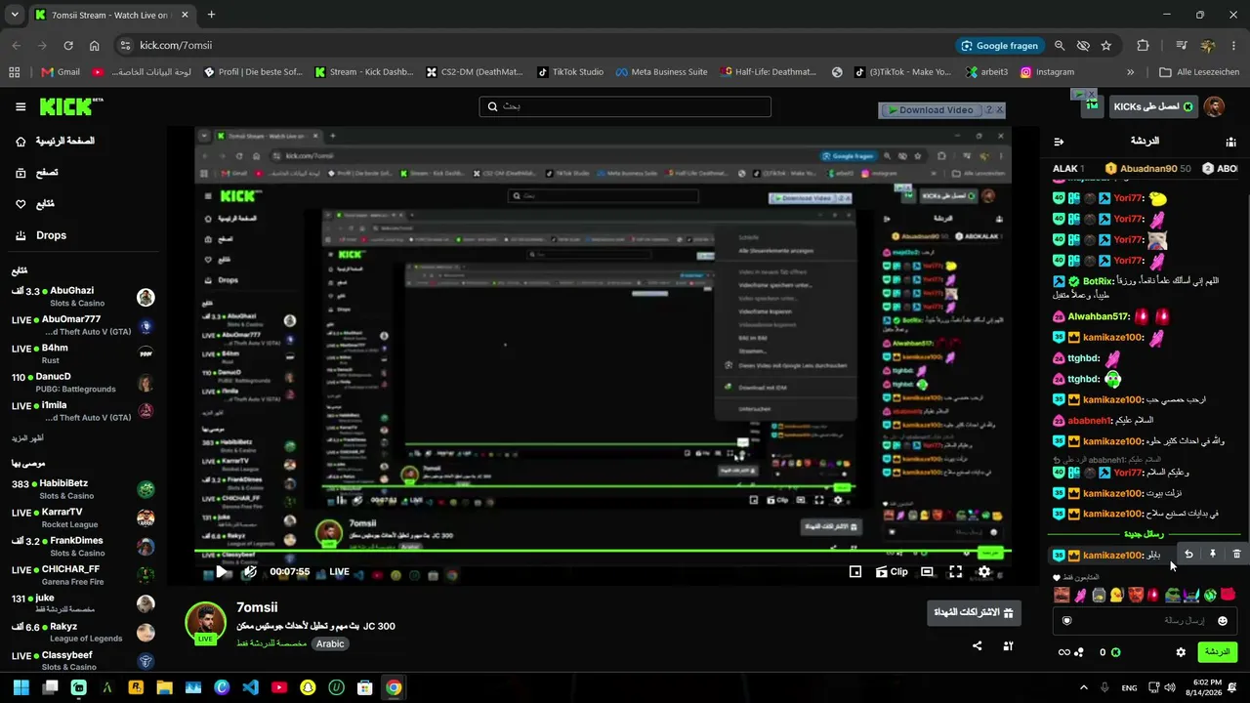Viewport: 1250px width, 703px height.
Task: Select the Arabic language tag
Action: (330, 643)
